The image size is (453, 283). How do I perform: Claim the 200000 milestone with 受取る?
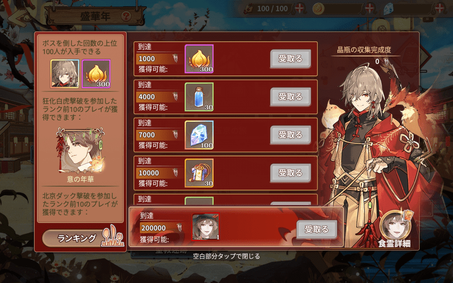pyautogui.click(x=317, y=229)
